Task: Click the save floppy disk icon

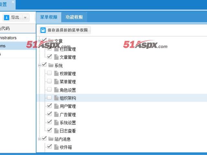Action: pyautogui.click(x=43, y=30)
